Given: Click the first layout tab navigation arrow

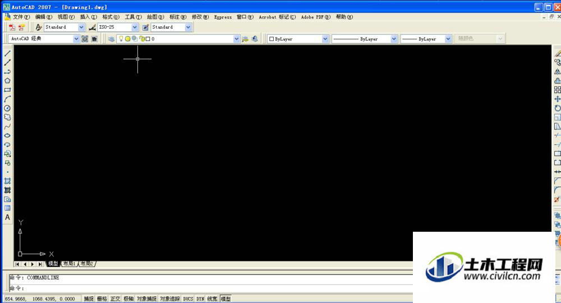Looking at the screenshot, I should [x=17, y=264].
